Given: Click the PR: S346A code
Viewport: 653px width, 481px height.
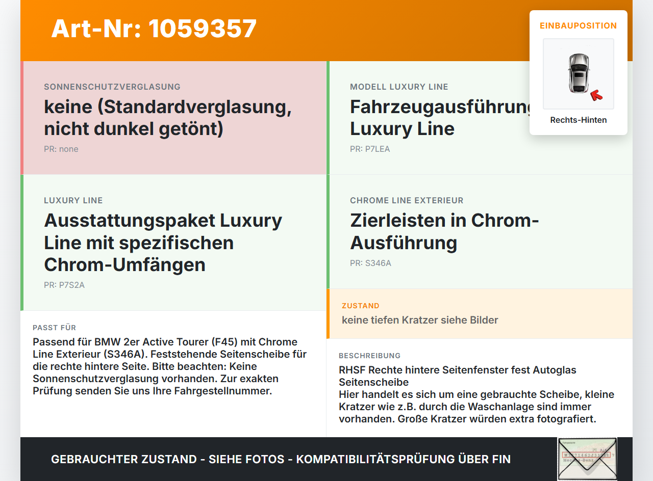Looking at the screenshot, I should (x=370, y=263).
